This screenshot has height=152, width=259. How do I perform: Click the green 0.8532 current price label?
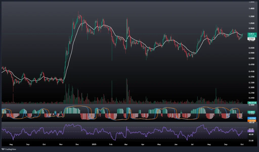[x=251, y=34]
